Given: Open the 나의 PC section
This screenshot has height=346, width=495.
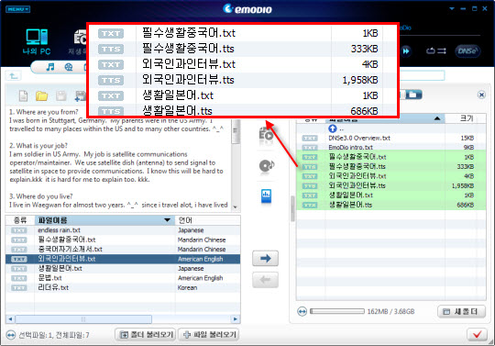Looking at the screenshot, I should [37, 41].
